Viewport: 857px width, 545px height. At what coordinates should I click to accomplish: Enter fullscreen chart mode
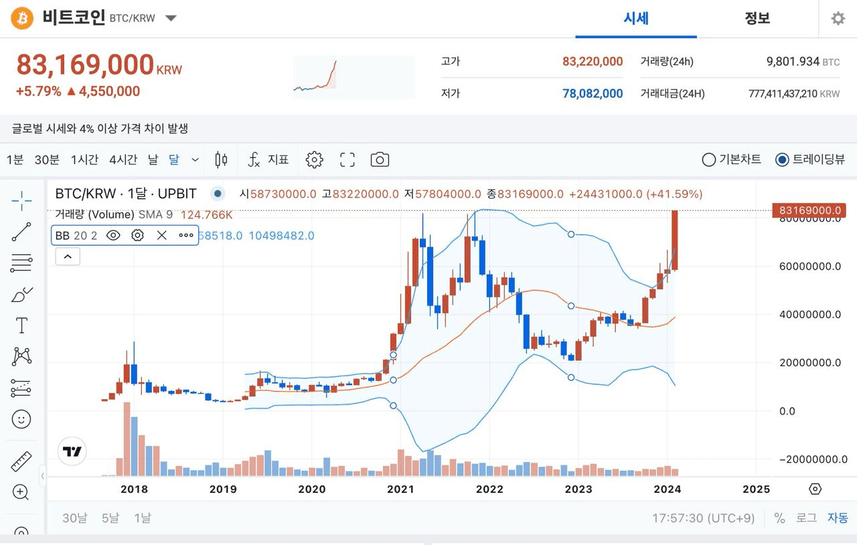click(x=347, y=159)
